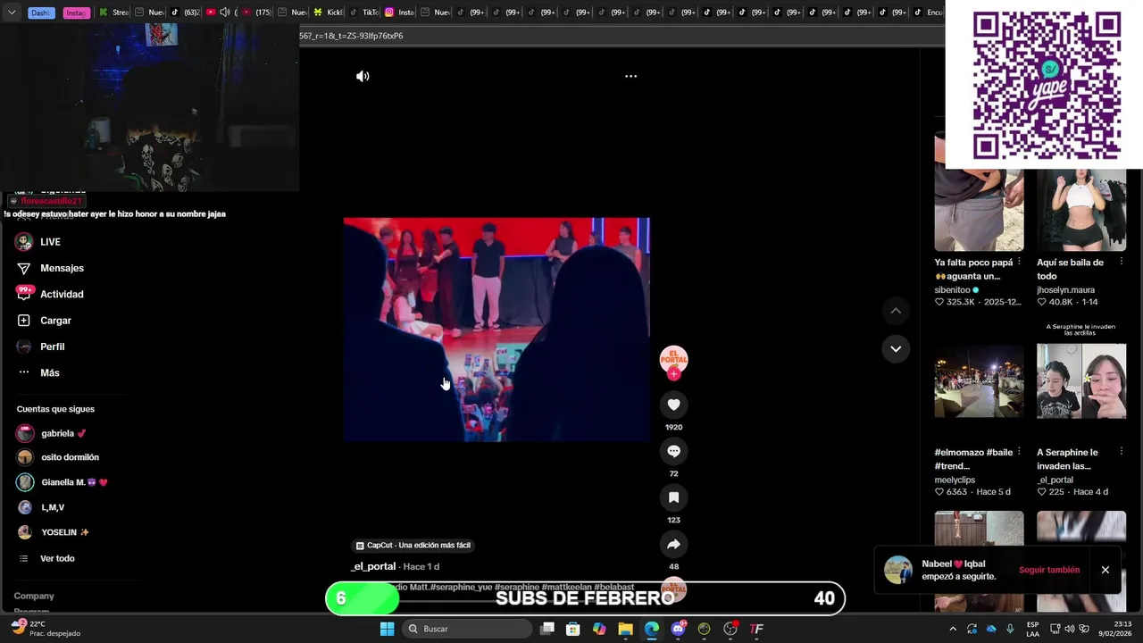The width and height of the screenshot is (1143, 643).
Task: Open options for #elmomazo card
Action: [x=1019, y=452]
